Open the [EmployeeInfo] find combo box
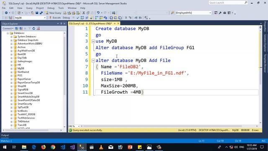268x151 pixels. 210,13
